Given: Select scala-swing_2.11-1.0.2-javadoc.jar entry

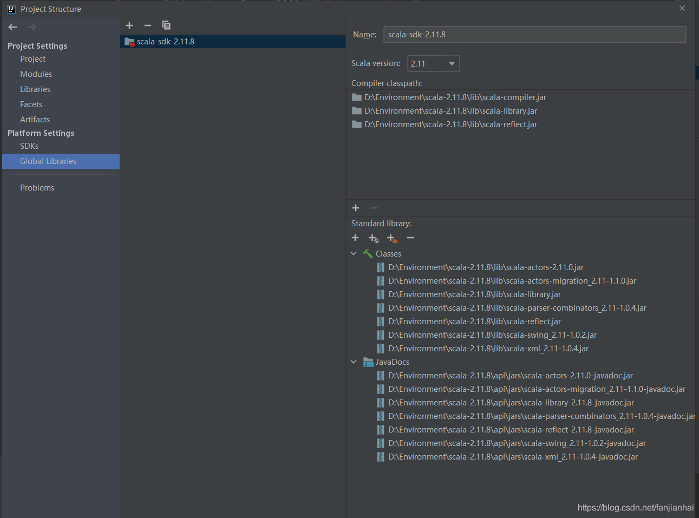Looking at the screenshot, I should coord(517,443).
